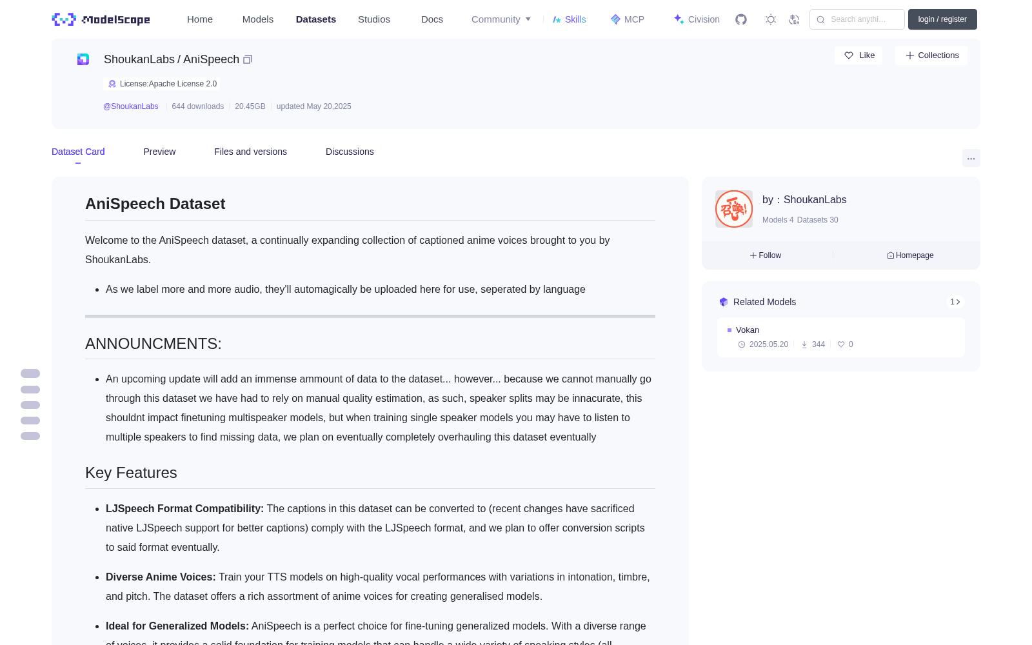The image size is (1032, 645).
Task: Open the GitHub icon link
Action: 741,19
